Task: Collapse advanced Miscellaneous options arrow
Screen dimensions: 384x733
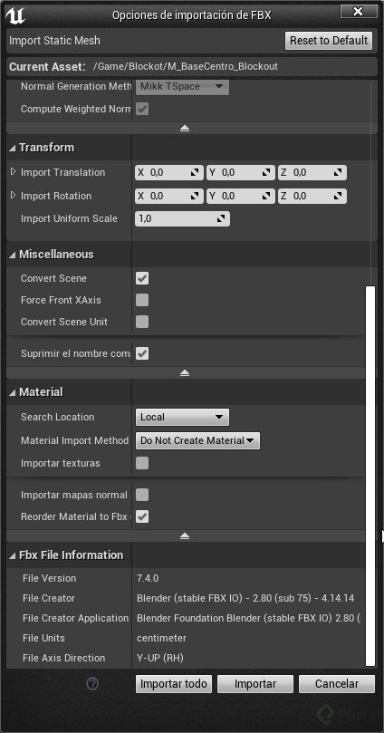Action: coord(185,372)
